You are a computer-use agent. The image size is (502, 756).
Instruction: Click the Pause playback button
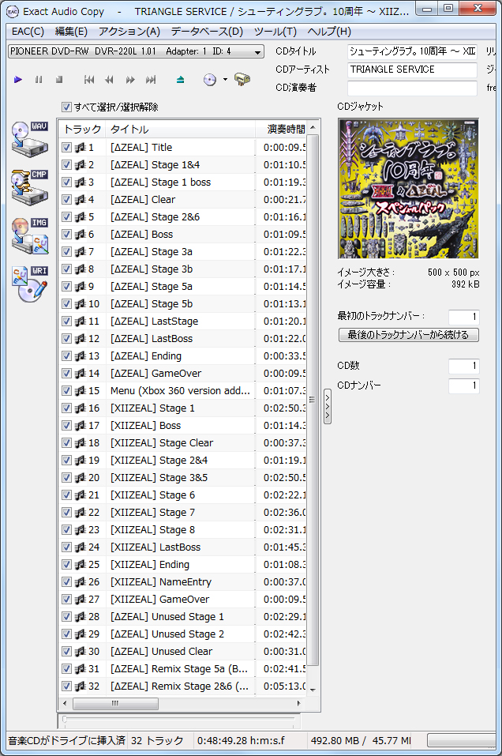pyautogui.click(x=39, y=80)
